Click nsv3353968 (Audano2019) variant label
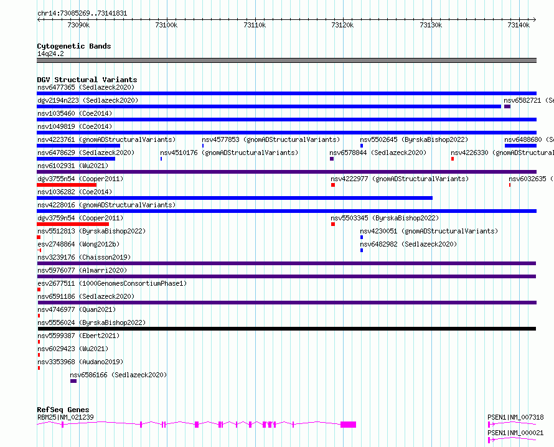Image resolution: width=554 pixels, height=447 pixels. [80, 362]
